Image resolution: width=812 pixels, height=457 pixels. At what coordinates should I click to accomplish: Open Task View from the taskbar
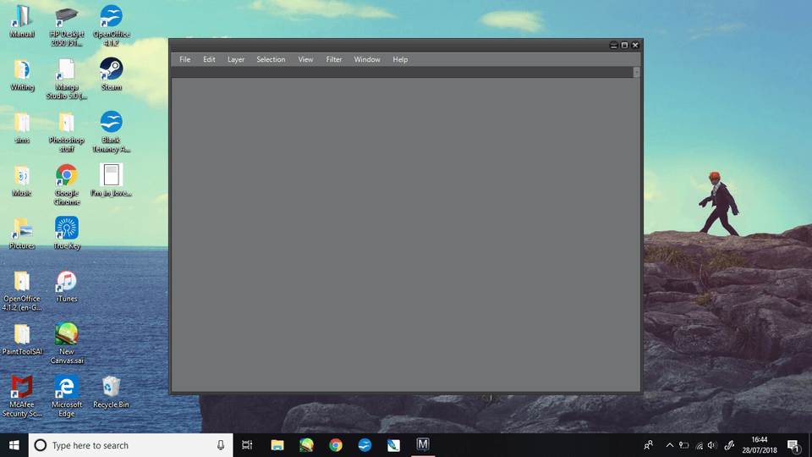[x=247, y=445]
